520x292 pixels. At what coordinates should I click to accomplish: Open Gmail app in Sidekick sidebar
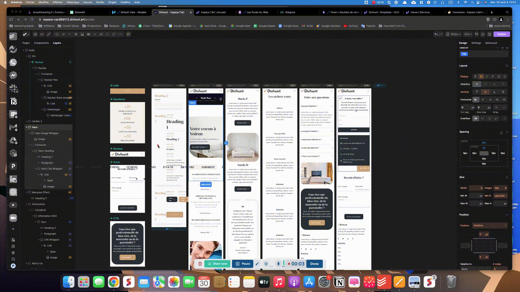tap(13, 127)
